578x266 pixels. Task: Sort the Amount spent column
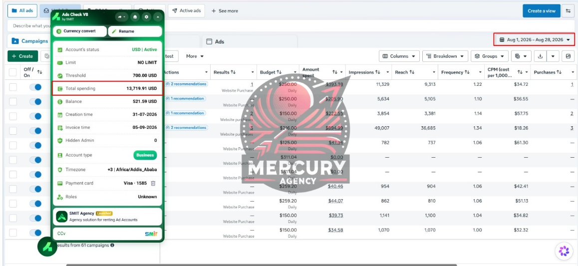[x=335, y=72]
